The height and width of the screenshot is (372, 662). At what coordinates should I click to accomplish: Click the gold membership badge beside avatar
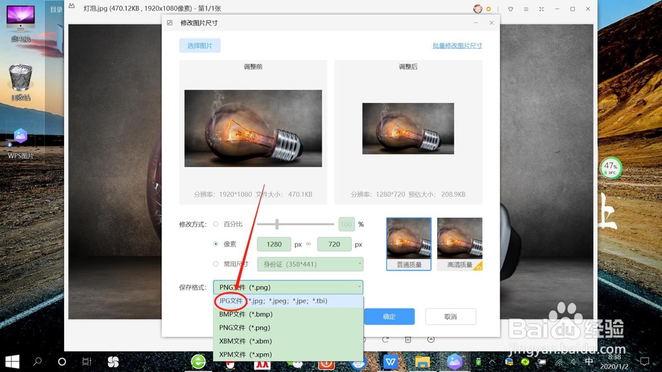[489, 9]
